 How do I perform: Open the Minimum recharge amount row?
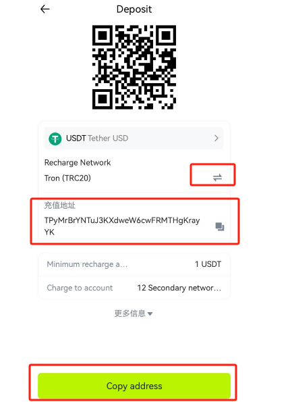(134, 264)
